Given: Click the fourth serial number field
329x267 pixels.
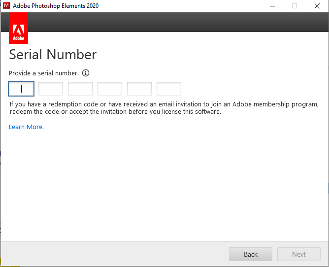Looking at the screenshot, I should tap(110, 89).
